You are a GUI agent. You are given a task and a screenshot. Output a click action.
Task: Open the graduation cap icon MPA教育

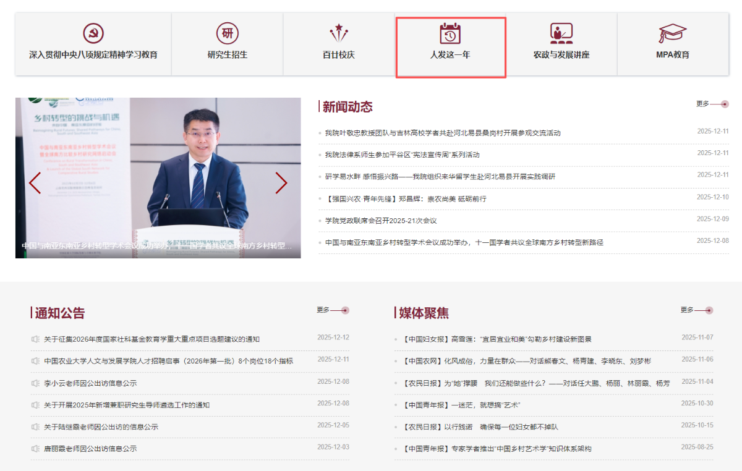coord(672,33)
